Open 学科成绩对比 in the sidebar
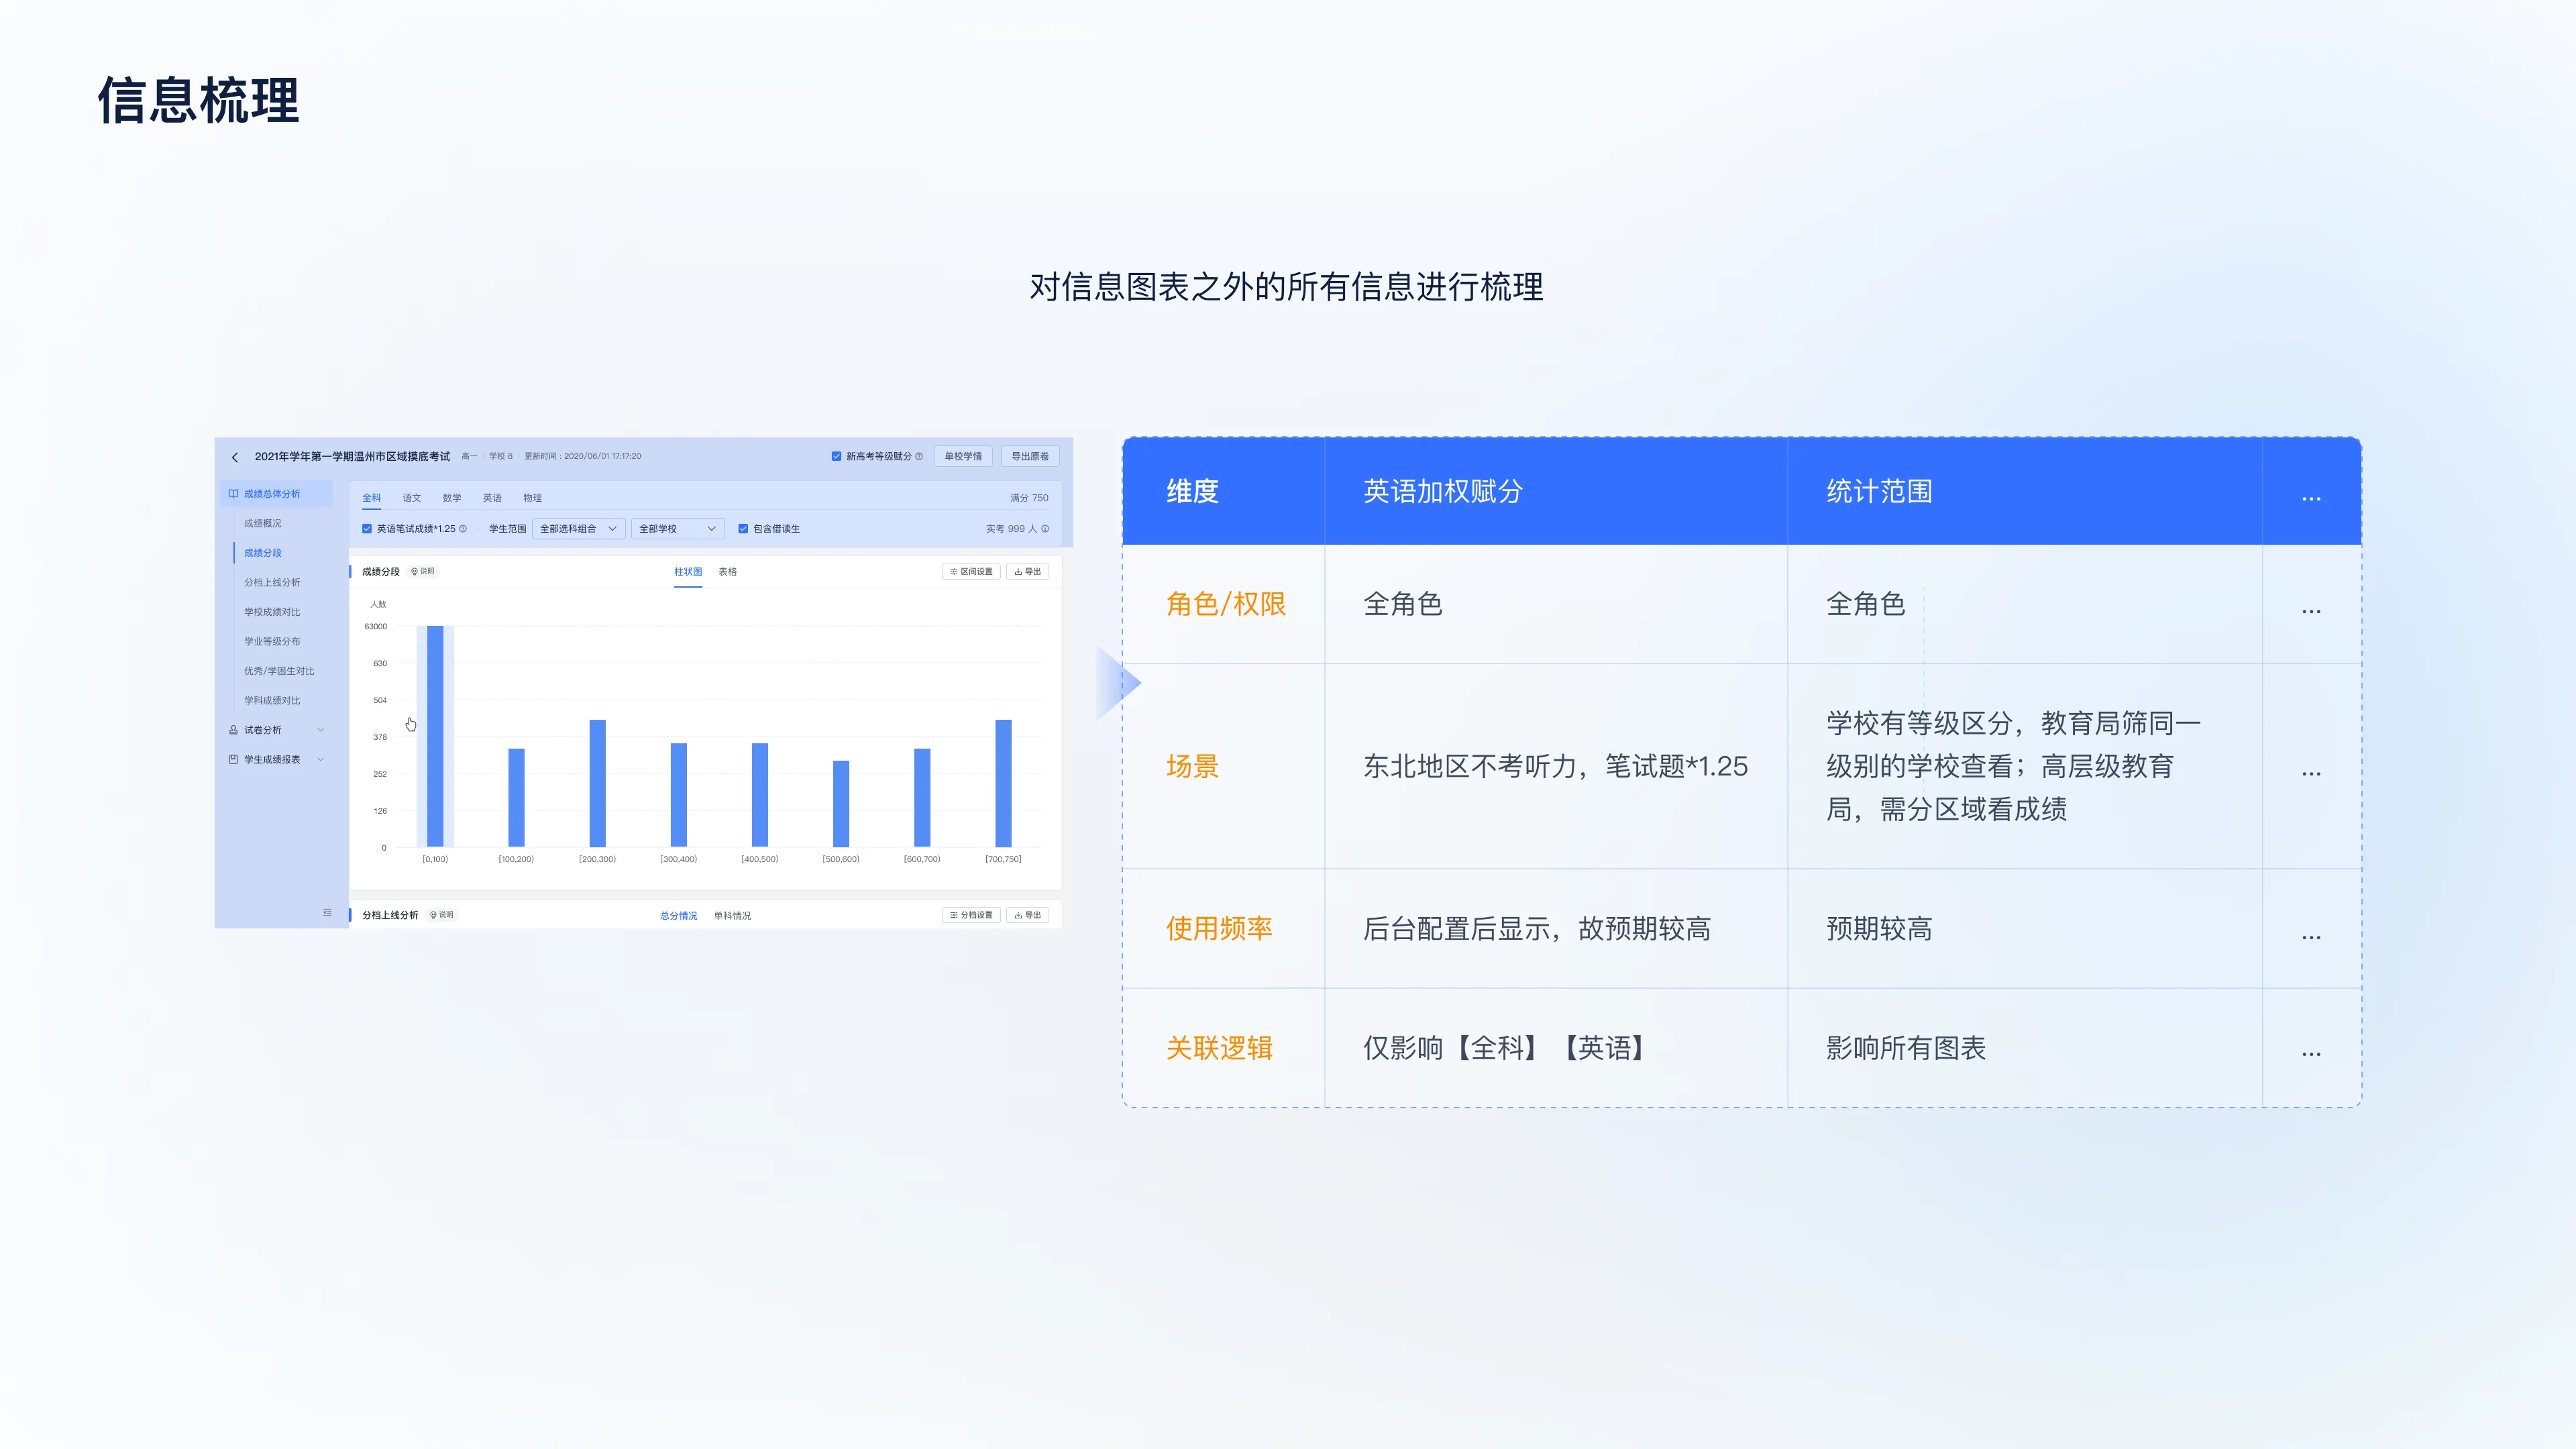2576x1449 pixels. click(272, 700)
